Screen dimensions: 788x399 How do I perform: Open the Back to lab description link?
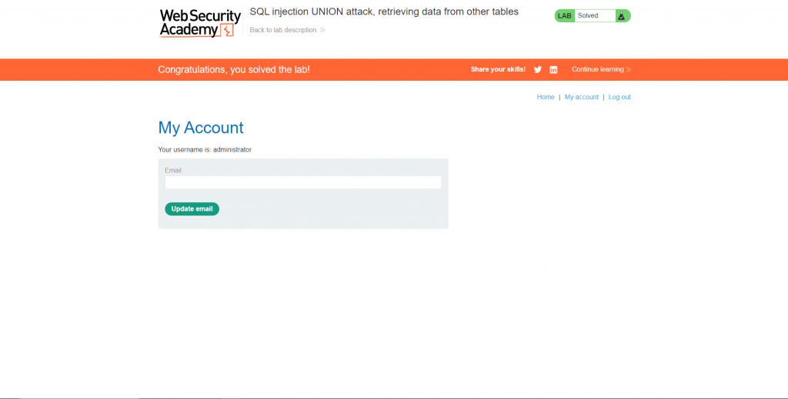[x=282, y=31]
